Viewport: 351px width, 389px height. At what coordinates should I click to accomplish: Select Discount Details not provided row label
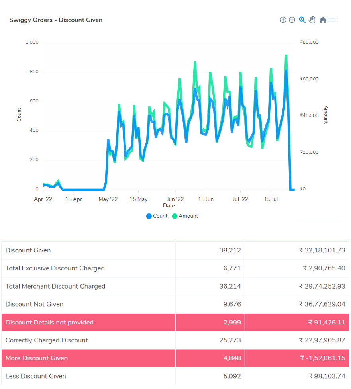pyautogui.click(x=50, y=322)
